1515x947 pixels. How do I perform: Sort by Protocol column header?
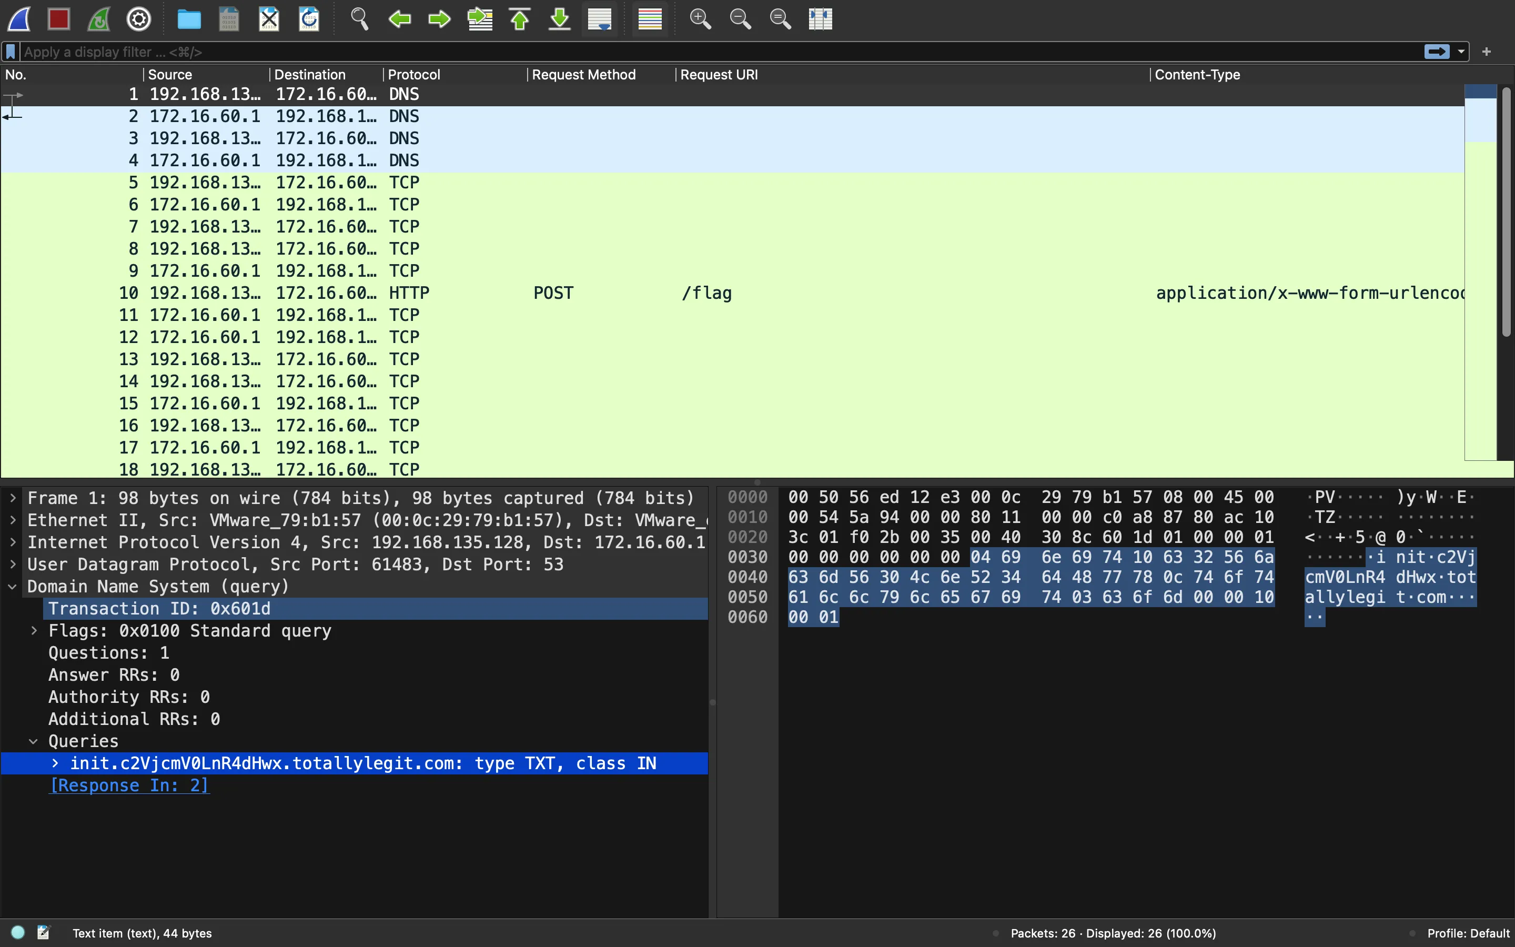coord(454,75)
